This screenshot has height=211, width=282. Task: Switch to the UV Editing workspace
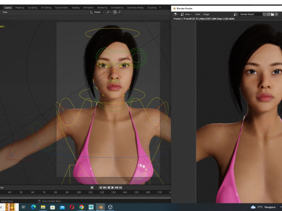(46, 8)
